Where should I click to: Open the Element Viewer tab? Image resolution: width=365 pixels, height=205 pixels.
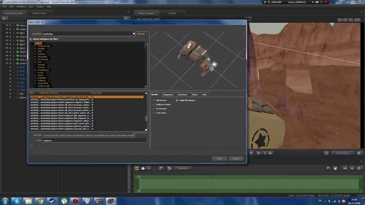[x=39, y=13]
